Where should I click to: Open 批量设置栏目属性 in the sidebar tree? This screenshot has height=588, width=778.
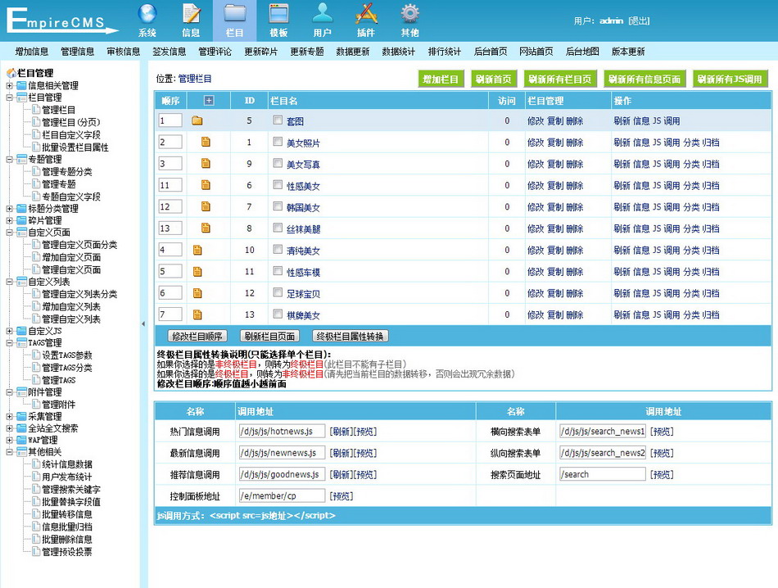click(x=75, y=147)
